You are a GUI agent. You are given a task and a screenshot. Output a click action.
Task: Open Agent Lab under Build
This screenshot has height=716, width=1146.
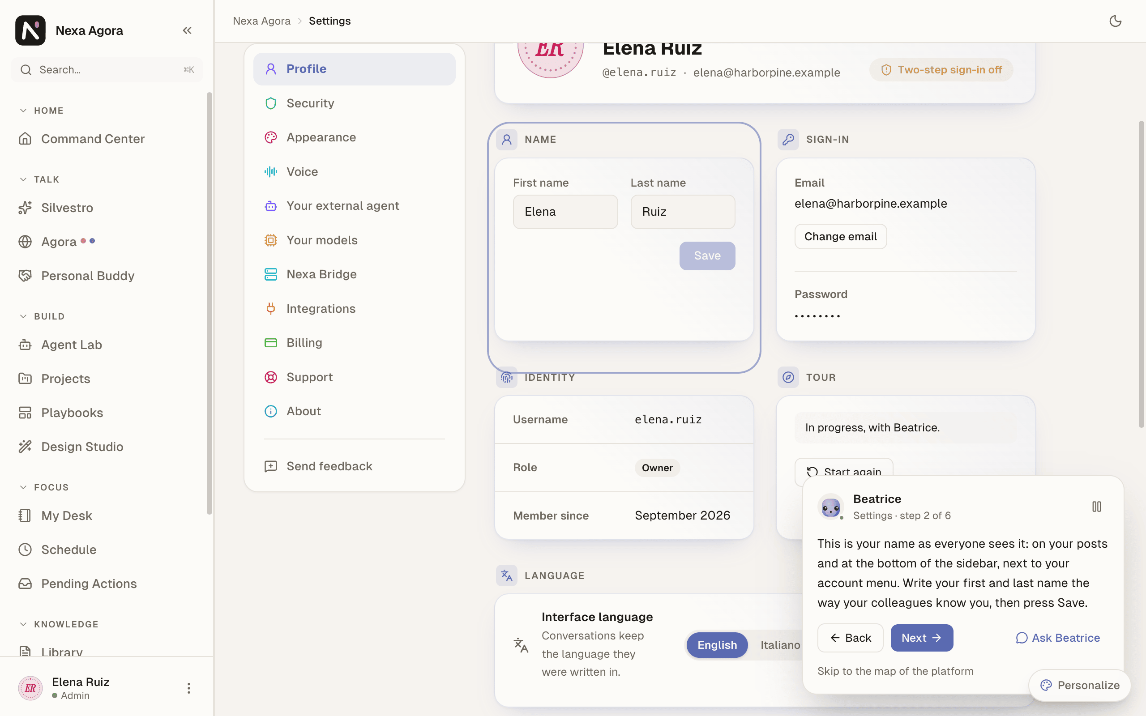point(107,345)
